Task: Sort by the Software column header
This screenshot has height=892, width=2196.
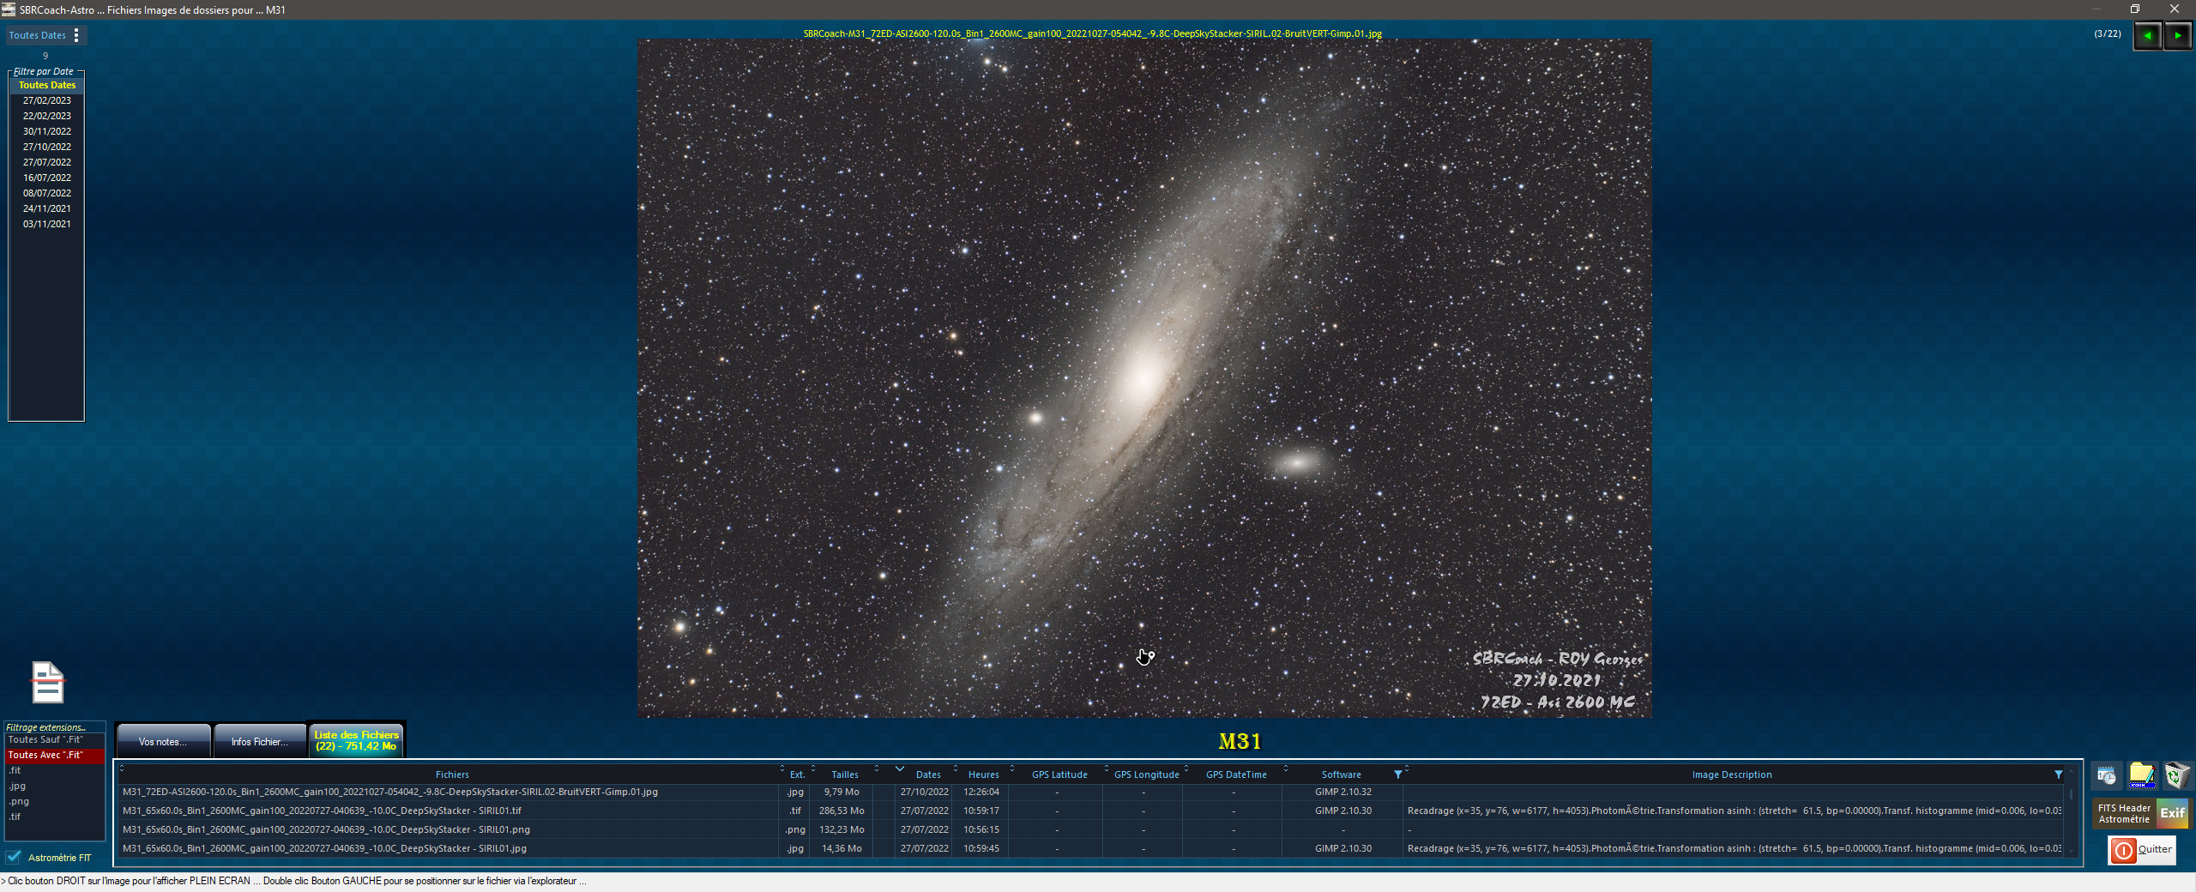Action: (x=1341, y=774)
